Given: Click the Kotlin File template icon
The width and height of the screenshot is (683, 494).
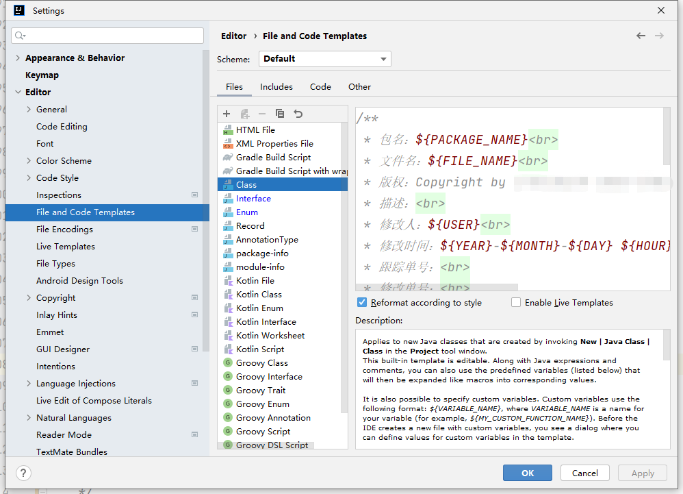Looking at the screenshot, I should coord(228,280).
